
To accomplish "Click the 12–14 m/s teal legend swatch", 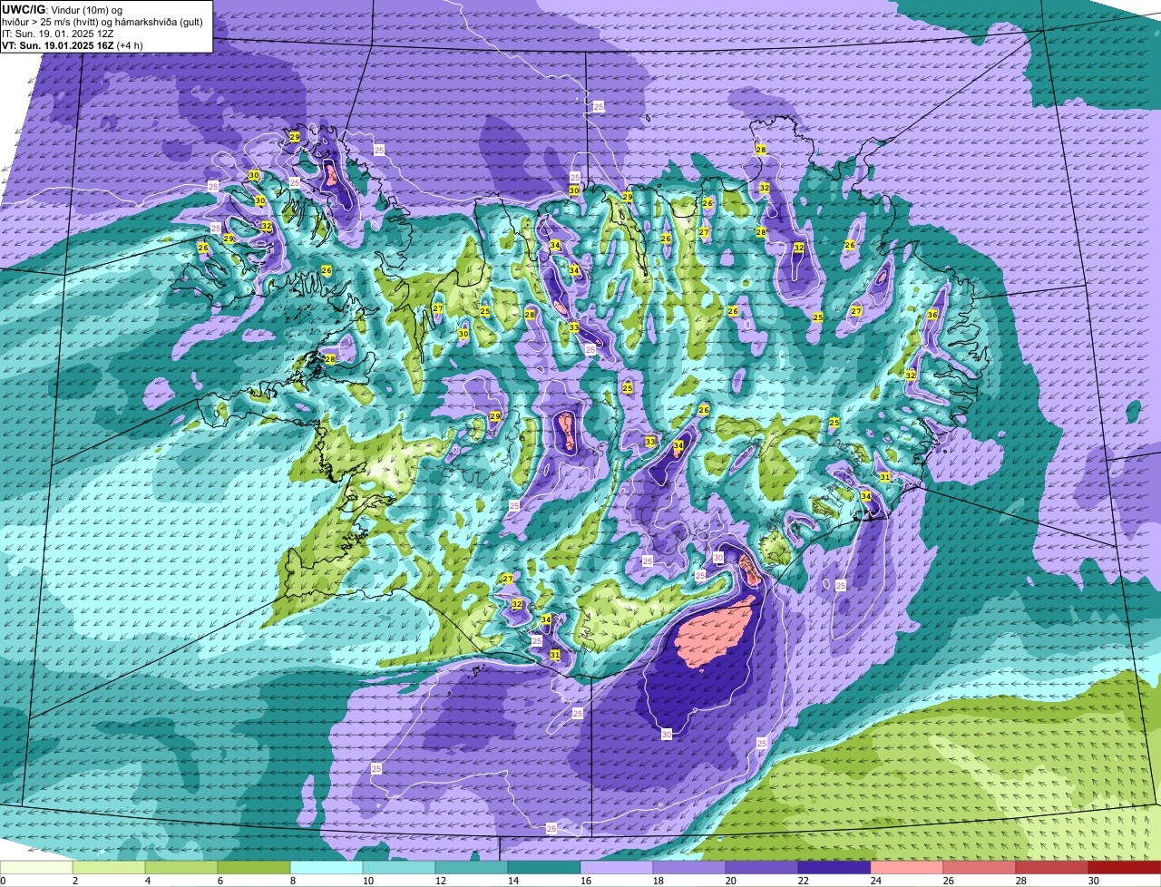I will point(472,867).
